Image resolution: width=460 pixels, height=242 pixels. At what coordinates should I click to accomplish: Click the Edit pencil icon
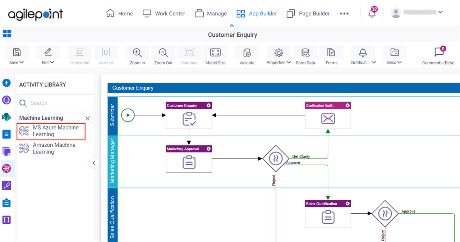48,52
